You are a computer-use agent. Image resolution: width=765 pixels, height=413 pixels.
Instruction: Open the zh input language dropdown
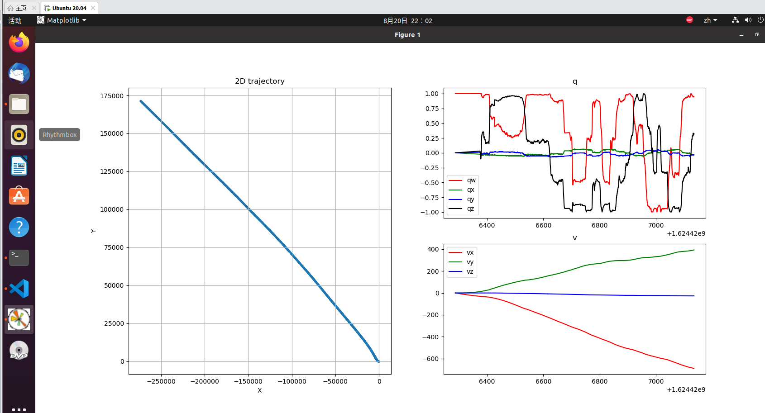(x=710, y=20)
